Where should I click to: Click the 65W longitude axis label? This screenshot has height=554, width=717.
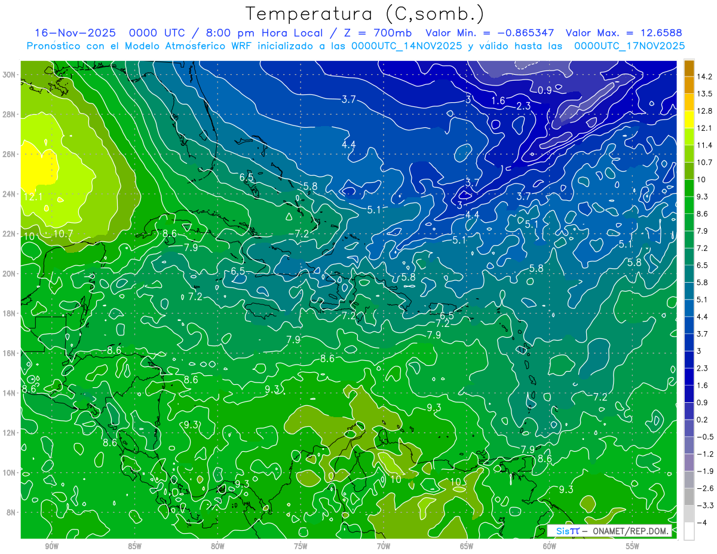pos(467,546)
